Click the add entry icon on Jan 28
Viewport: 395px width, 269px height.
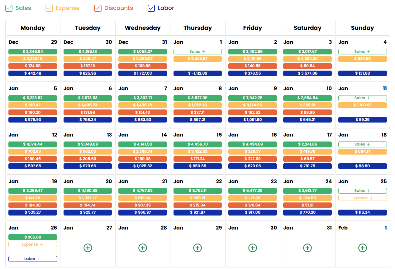pyautogui.click(x=143, y=248)
